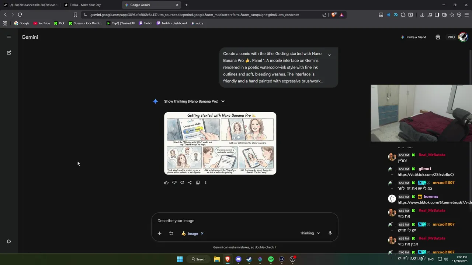Toggle the browser sidebar panel
The image size is (472, 265).
(x=437, y=15)
